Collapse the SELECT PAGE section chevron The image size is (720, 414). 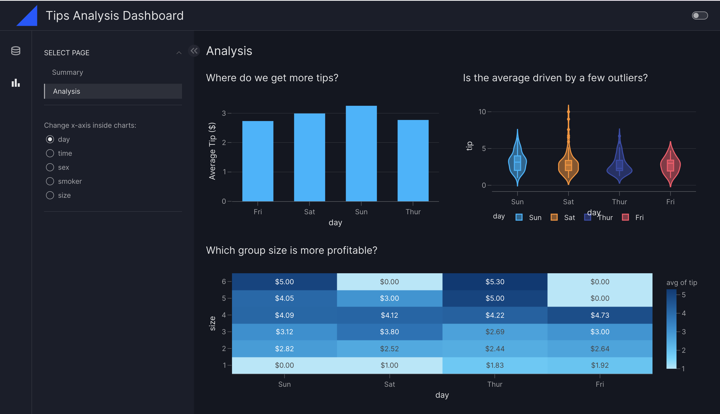tap(179, 53)
